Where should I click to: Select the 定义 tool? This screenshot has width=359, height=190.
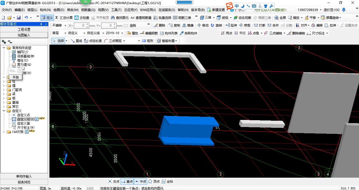tap(47, 18)
